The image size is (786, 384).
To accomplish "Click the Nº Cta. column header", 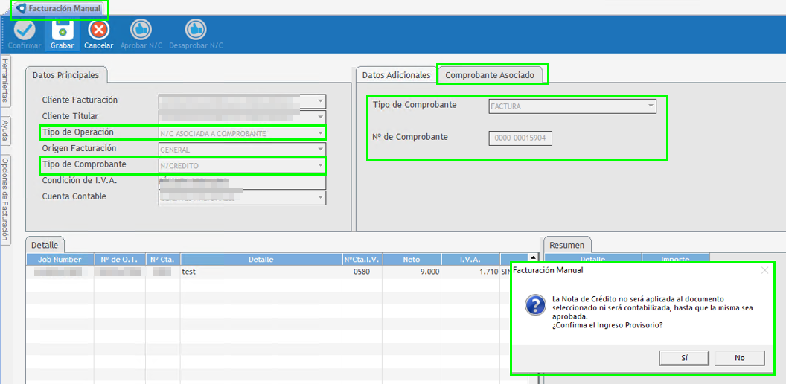I will click(163, 259).
